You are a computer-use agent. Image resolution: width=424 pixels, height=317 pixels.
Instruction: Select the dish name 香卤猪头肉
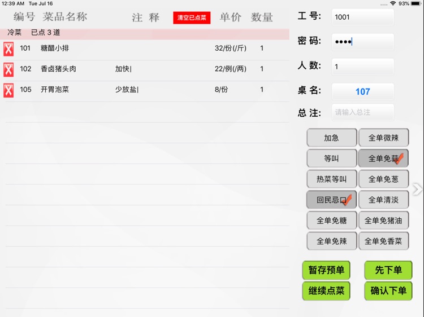(58, 69)
